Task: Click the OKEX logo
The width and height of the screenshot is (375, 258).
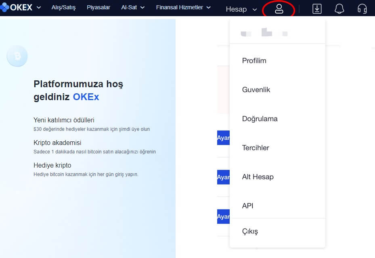Action: [16, 7]
